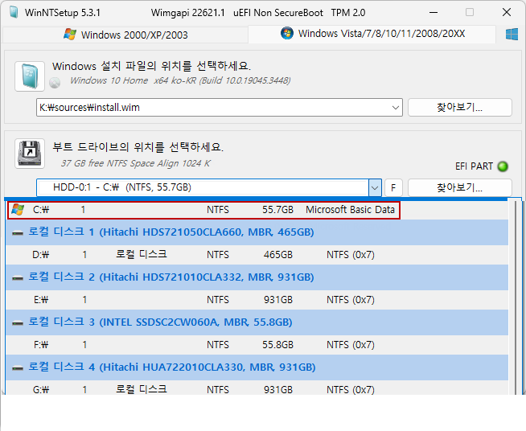Click NTFS (0x7) in the D:\ row
The height and width of the screenshot is (431, 526).
tap(350, 255)
